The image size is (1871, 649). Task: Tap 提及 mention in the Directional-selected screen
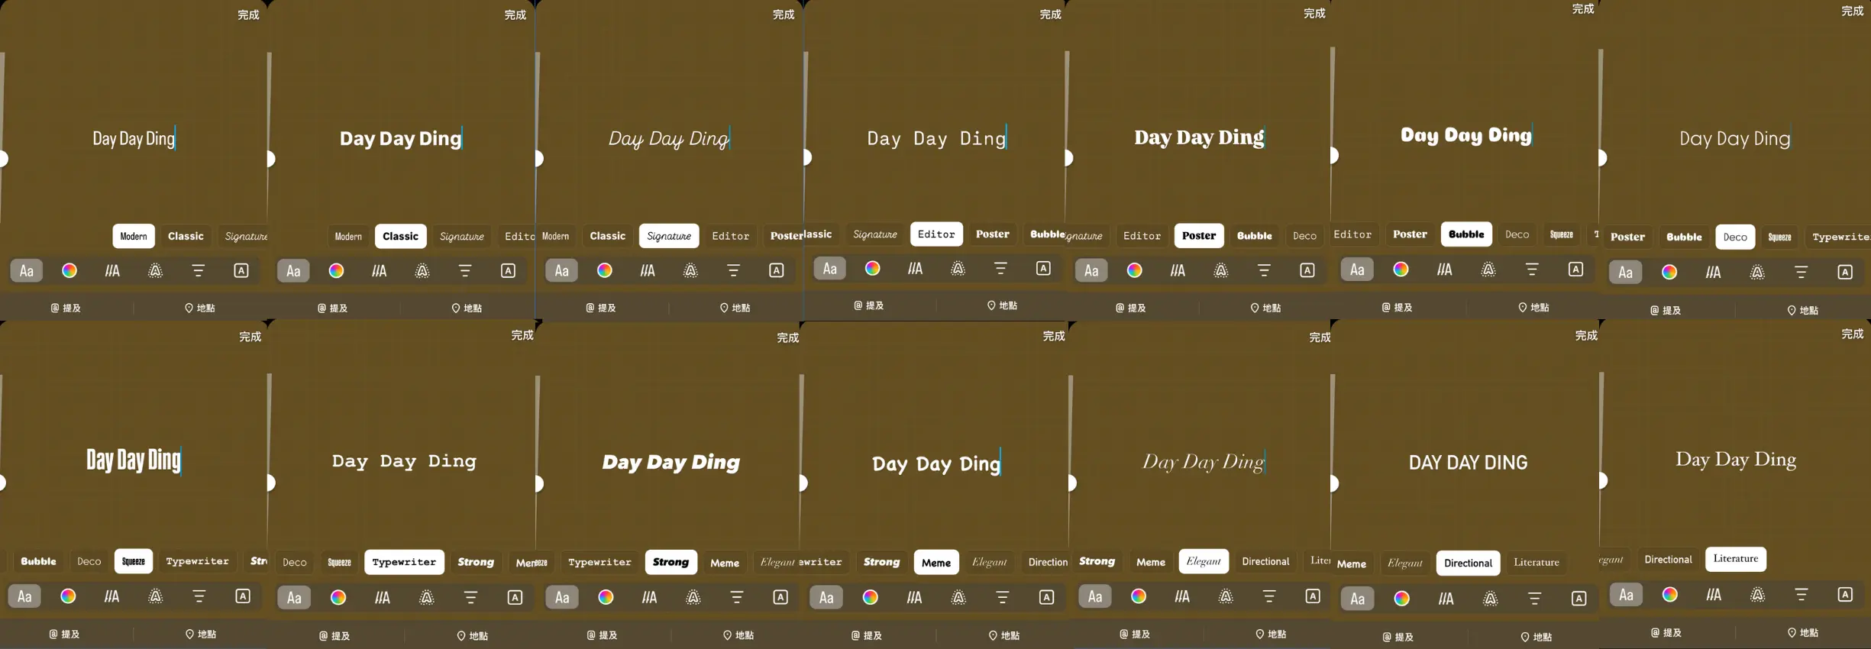(1398, 637)
